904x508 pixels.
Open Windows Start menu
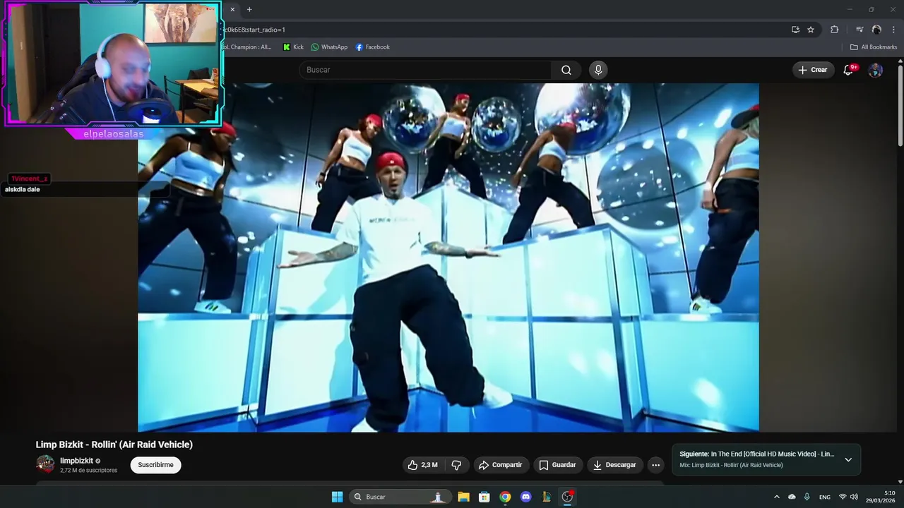click(x=338, y=497)
